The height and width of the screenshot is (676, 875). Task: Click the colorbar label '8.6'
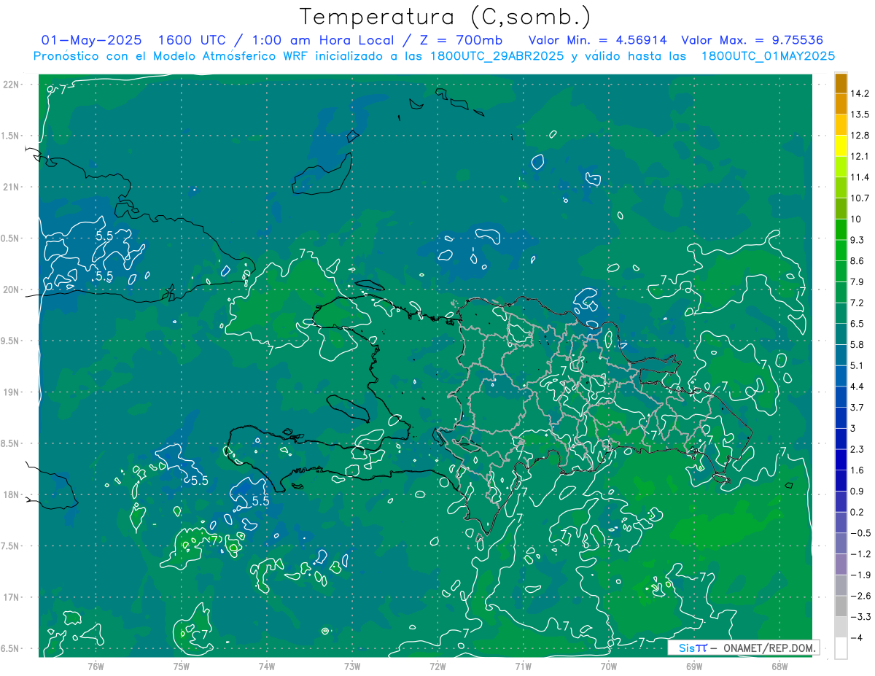(857, 261)
